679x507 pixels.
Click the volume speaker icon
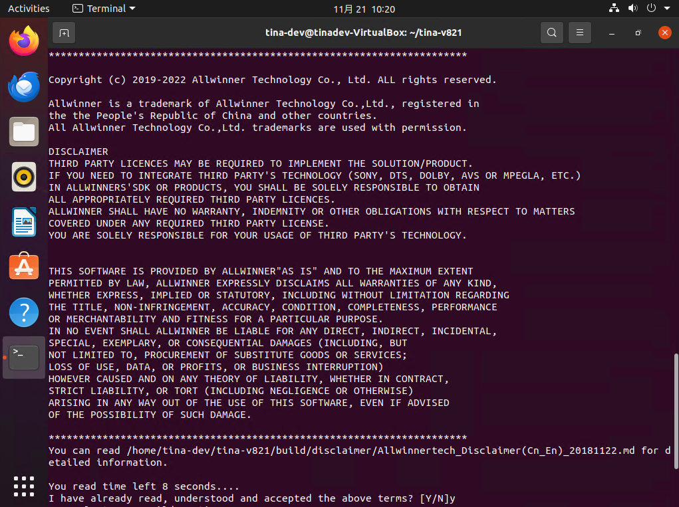point(632,9)
